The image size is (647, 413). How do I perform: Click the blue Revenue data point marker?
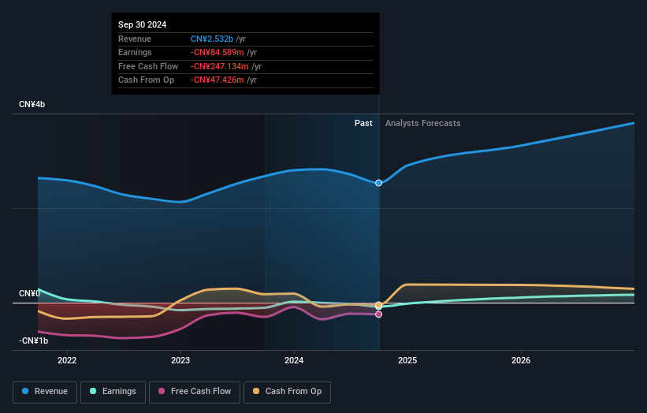378,183
